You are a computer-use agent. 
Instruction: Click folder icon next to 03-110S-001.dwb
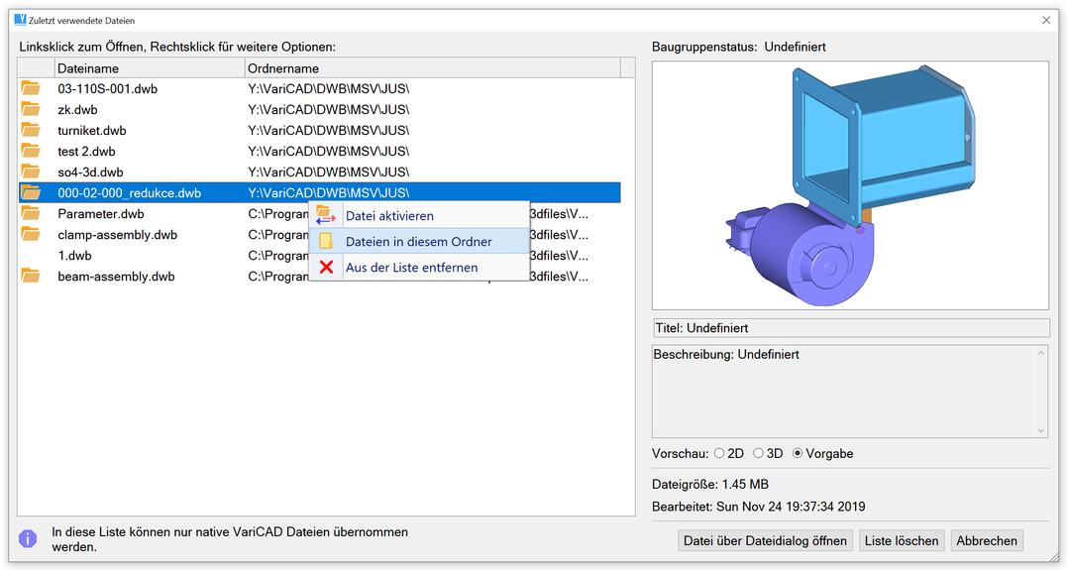click(31, 88)
